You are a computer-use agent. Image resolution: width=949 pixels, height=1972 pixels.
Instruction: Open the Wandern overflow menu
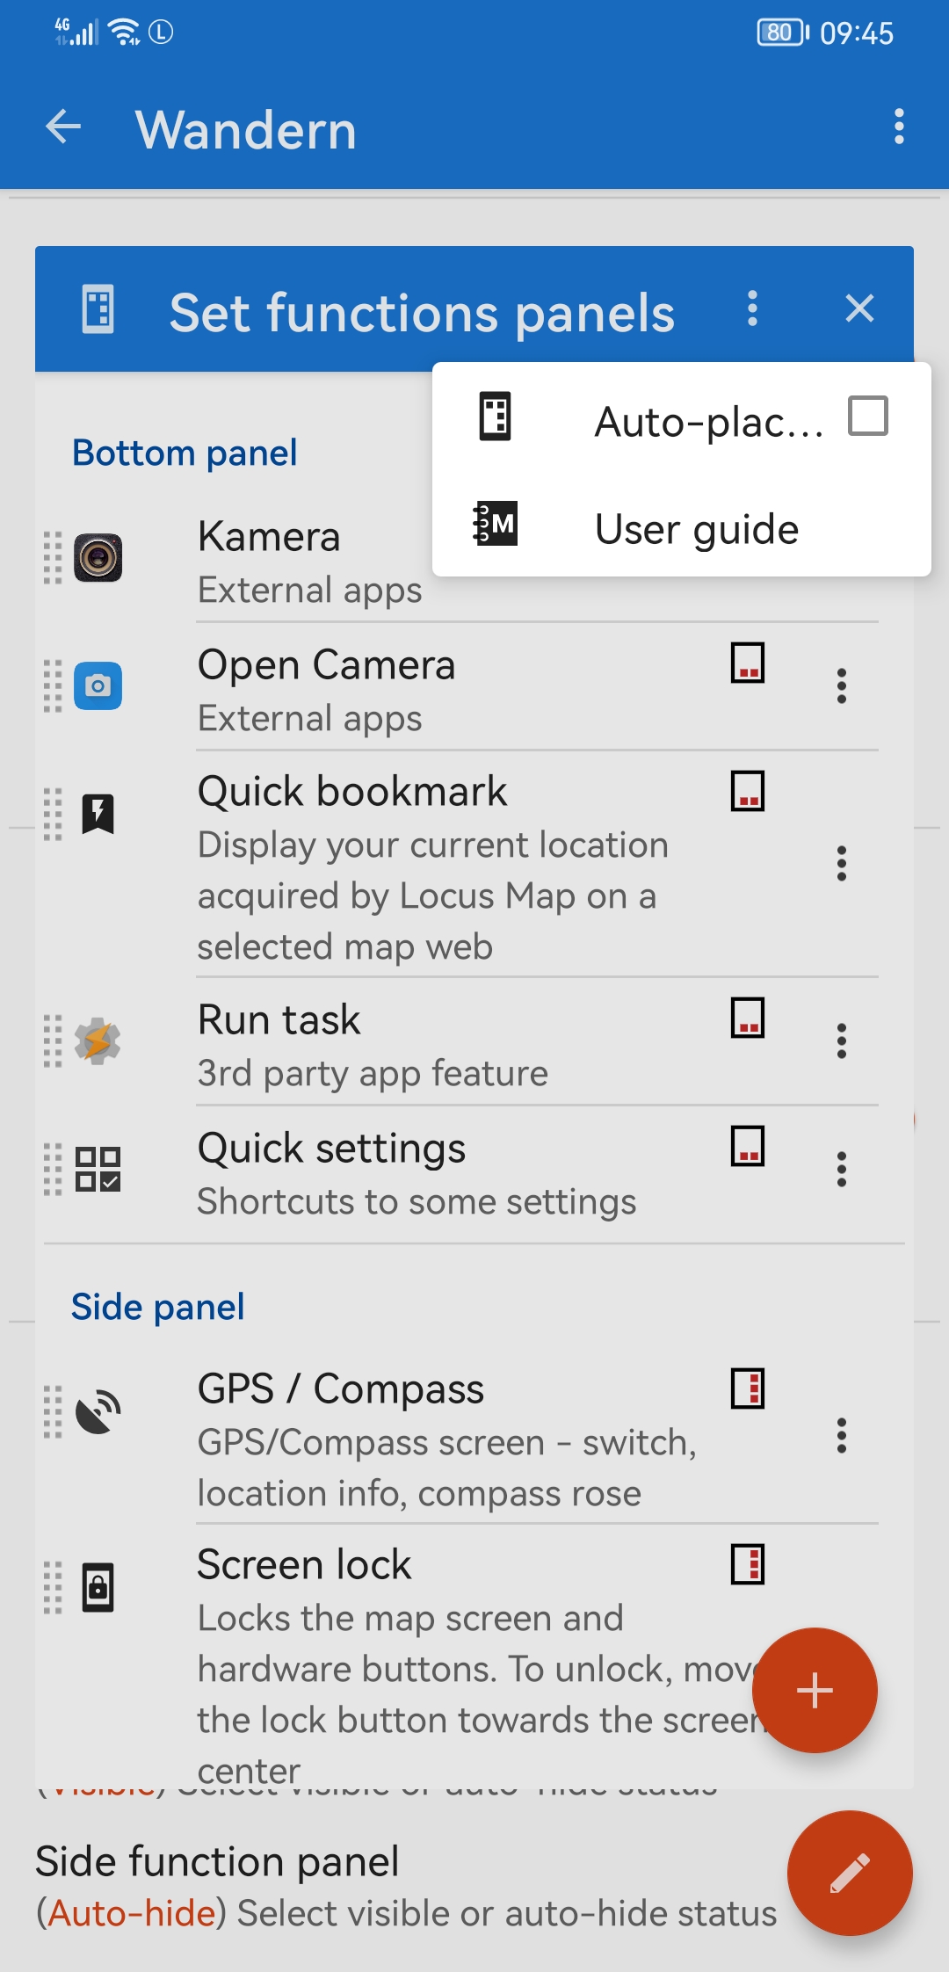(898, 127)
